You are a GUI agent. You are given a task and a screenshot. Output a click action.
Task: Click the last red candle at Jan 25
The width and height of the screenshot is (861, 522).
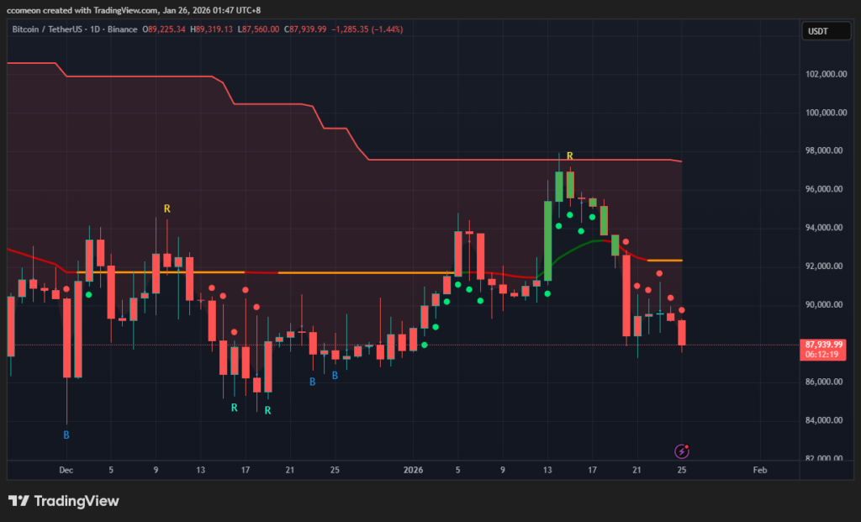682,332
